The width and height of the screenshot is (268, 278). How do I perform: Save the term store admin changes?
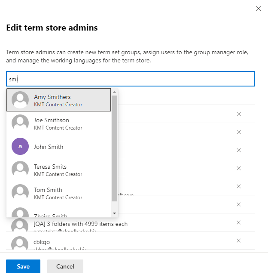23,266
